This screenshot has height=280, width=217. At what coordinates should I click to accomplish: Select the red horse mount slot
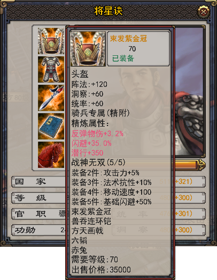click(x=51, y=154)
